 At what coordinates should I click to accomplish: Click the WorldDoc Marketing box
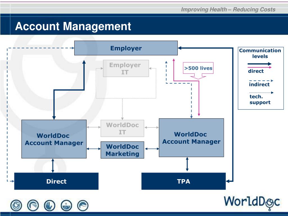(122, 150)
